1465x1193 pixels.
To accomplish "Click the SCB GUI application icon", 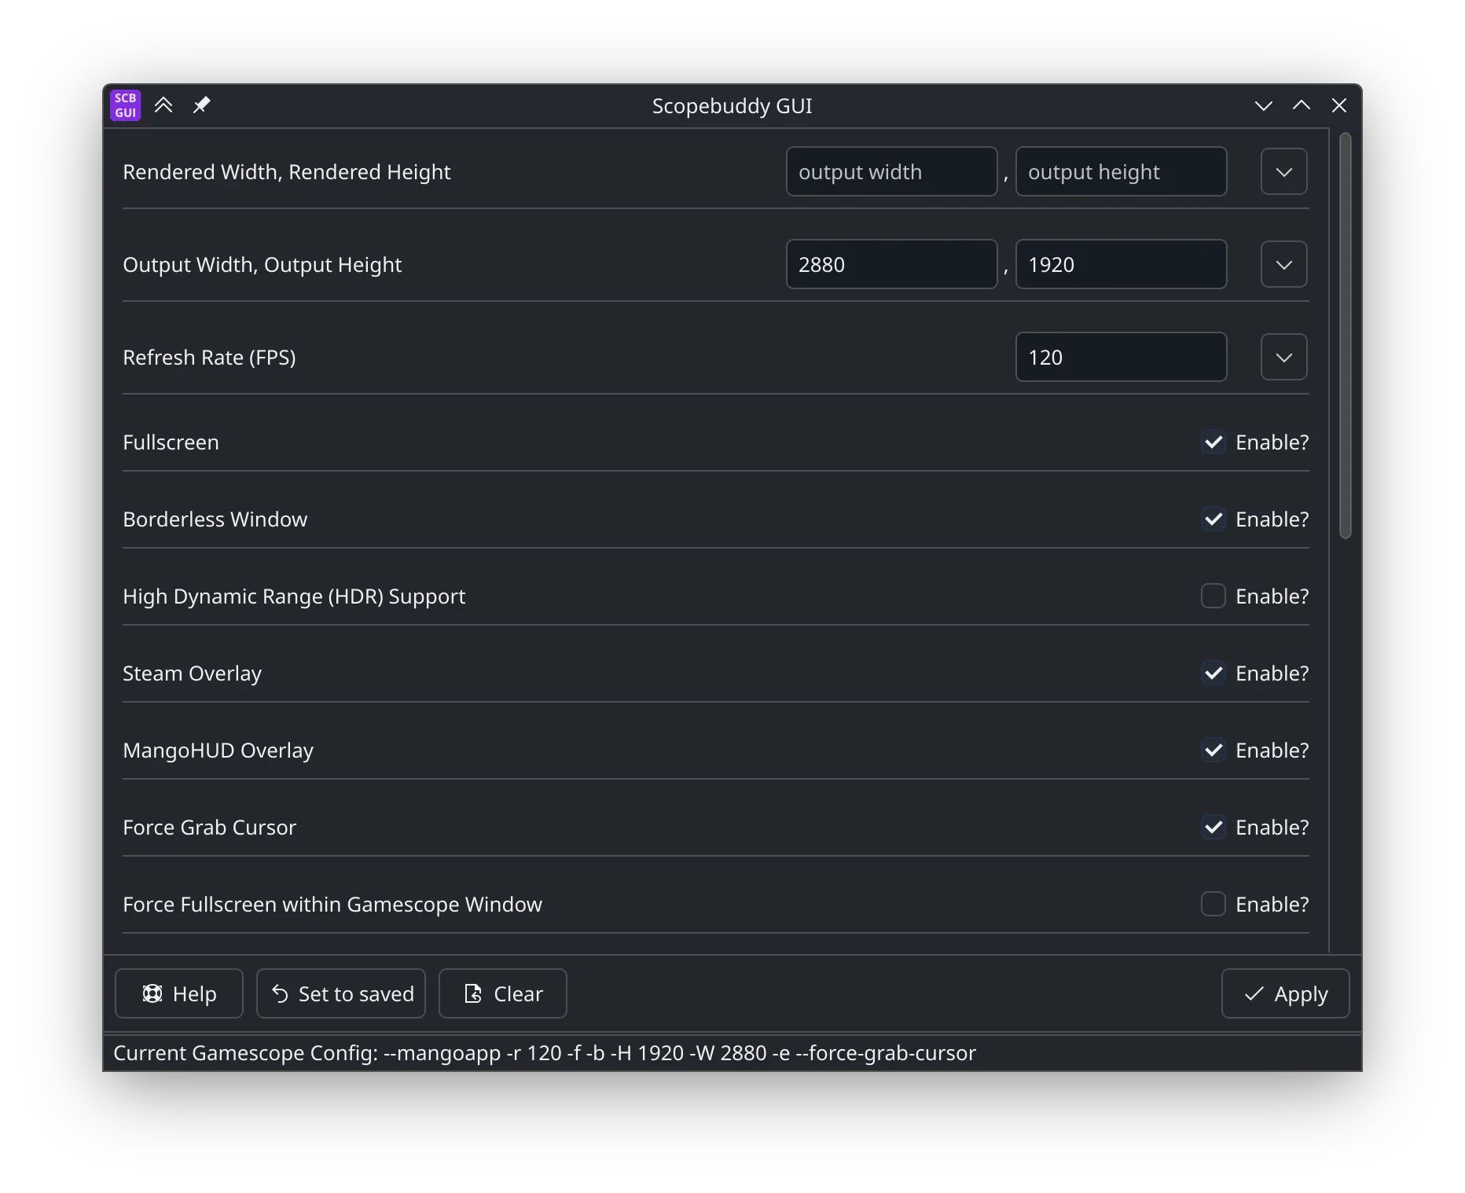I will pyautogui.click(x=125, y=105).
